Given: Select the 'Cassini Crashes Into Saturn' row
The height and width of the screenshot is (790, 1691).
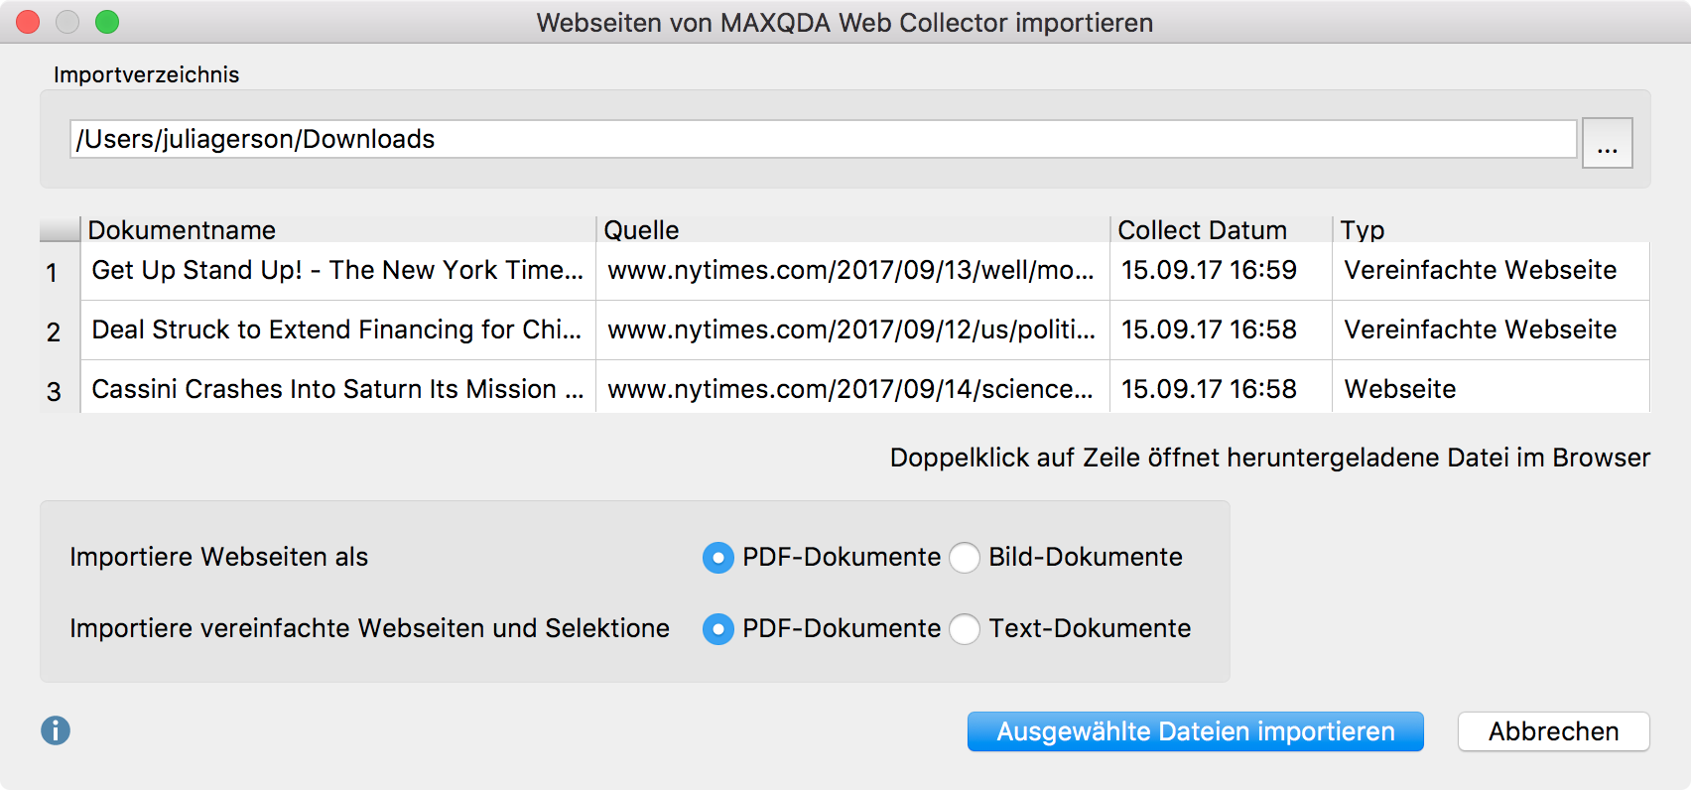Looking at the screenshot, I should (337, 389).
